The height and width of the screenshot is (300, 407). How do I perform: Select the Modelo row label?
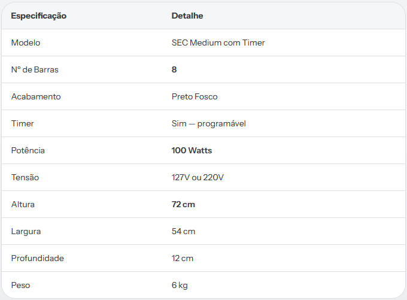tap(26, 43)
